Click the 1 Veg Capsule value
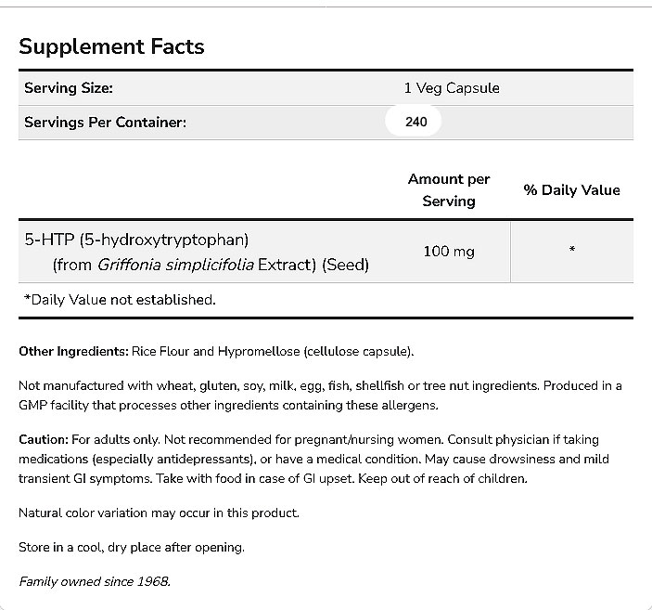652x610 pixels. pos(452,88)
